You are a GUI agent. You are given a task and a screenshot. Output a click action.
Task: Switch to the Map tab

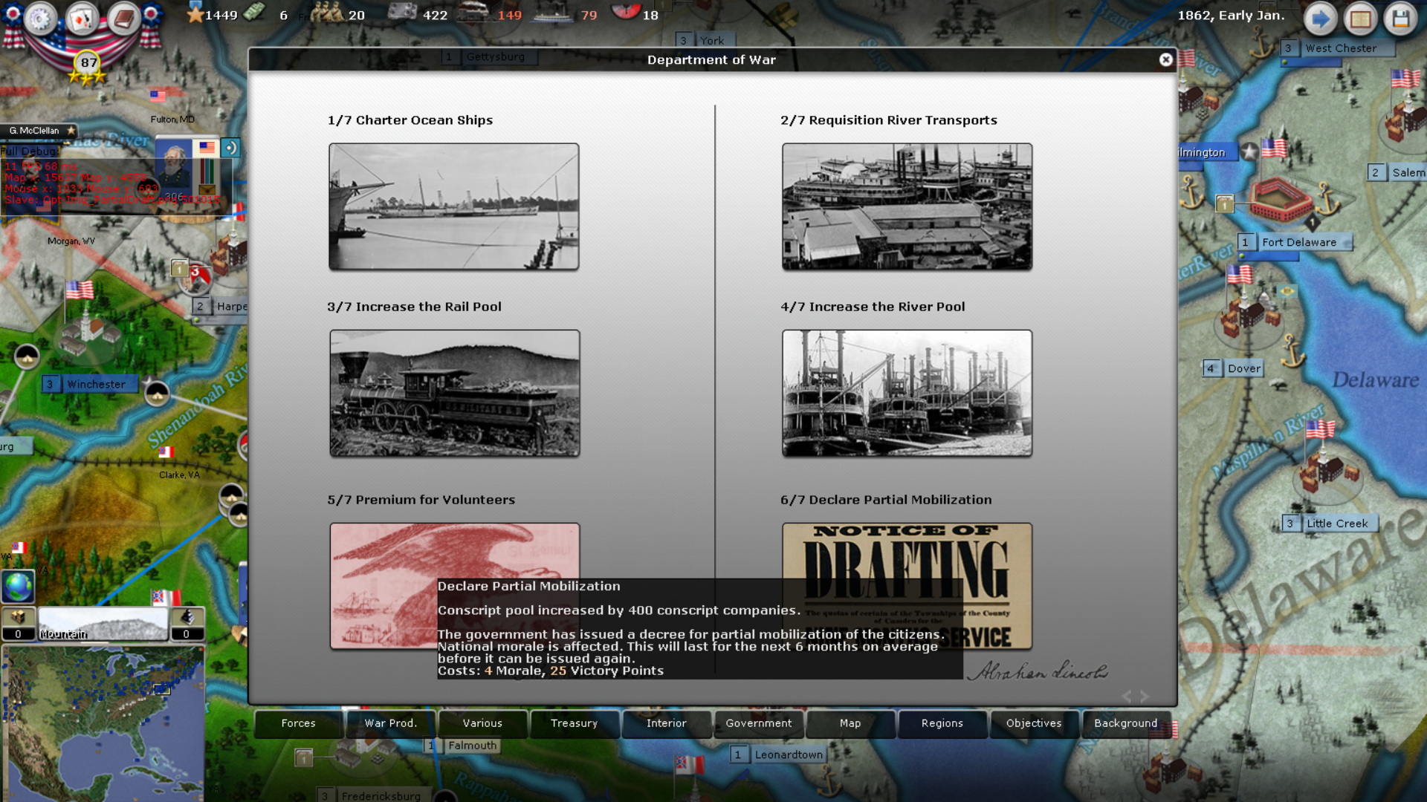pyautogui.click(x=850, y=723)
